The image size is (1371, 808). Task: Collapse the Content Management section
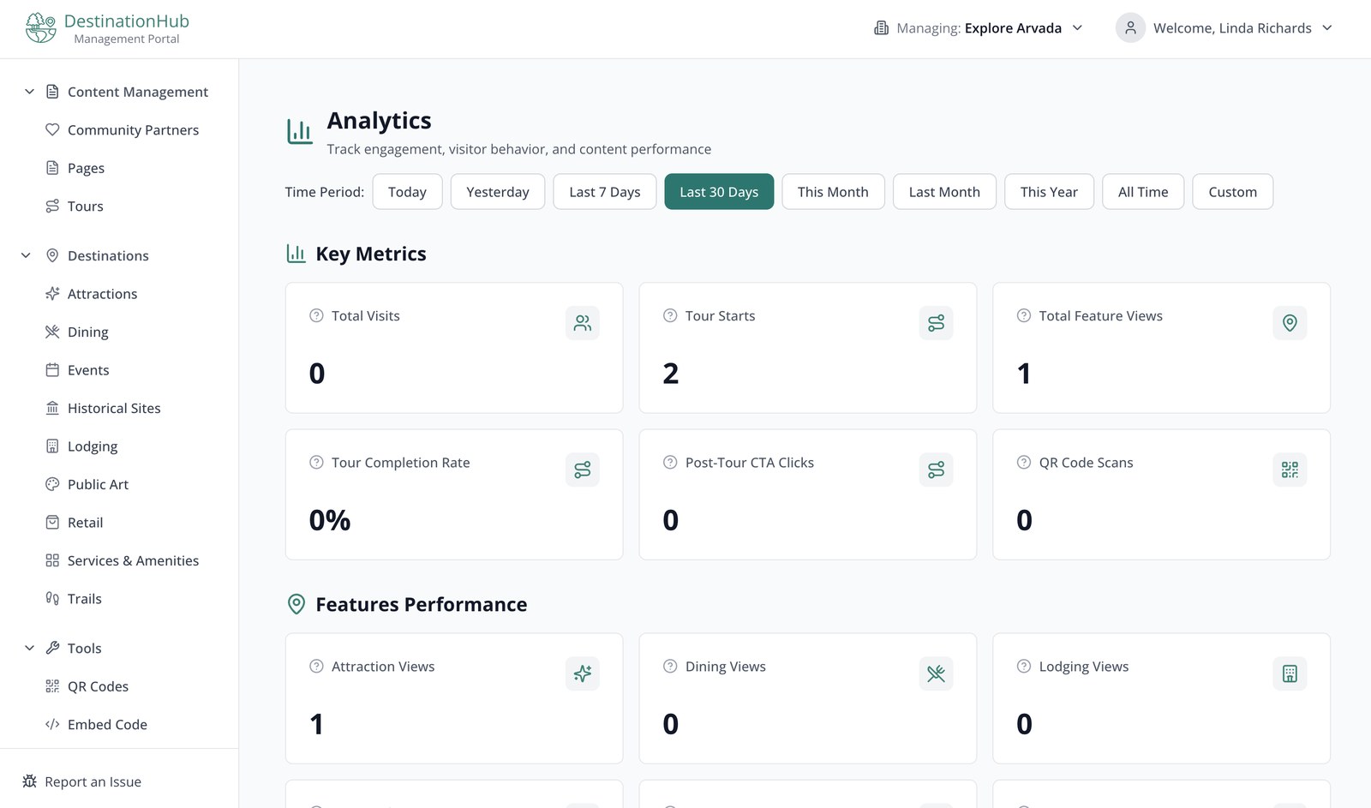[x=29, y=92]
